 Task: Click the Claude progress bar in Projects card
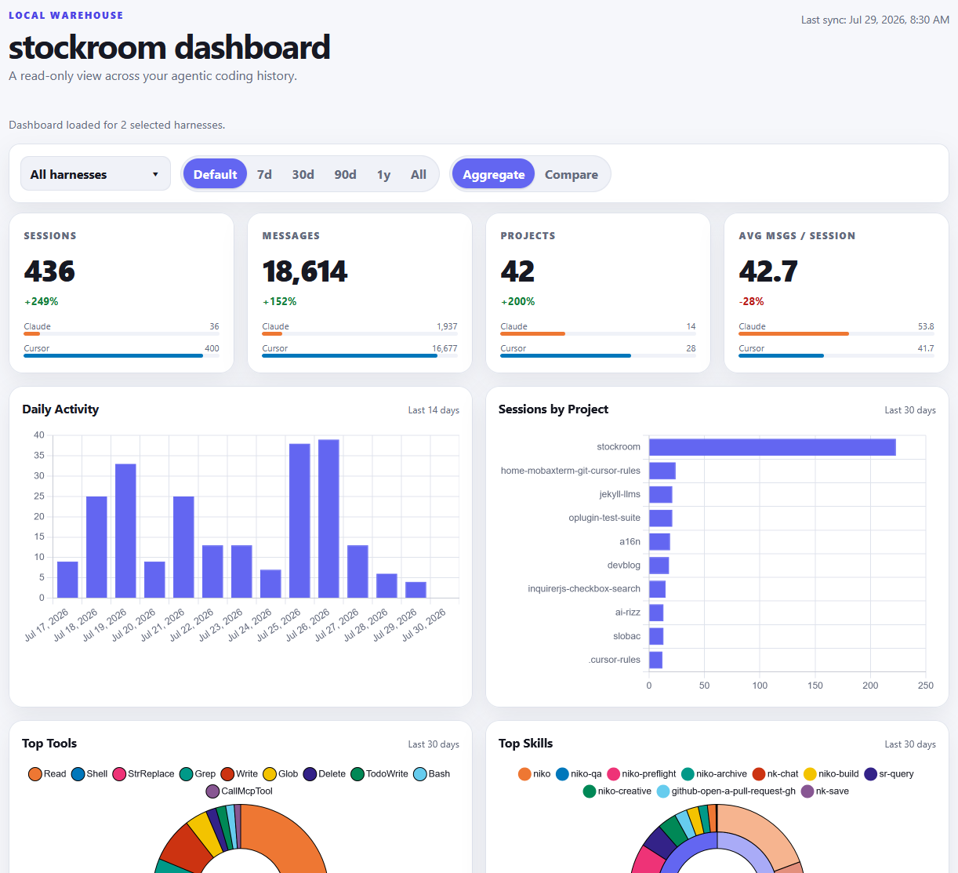(x=598, y=333)
